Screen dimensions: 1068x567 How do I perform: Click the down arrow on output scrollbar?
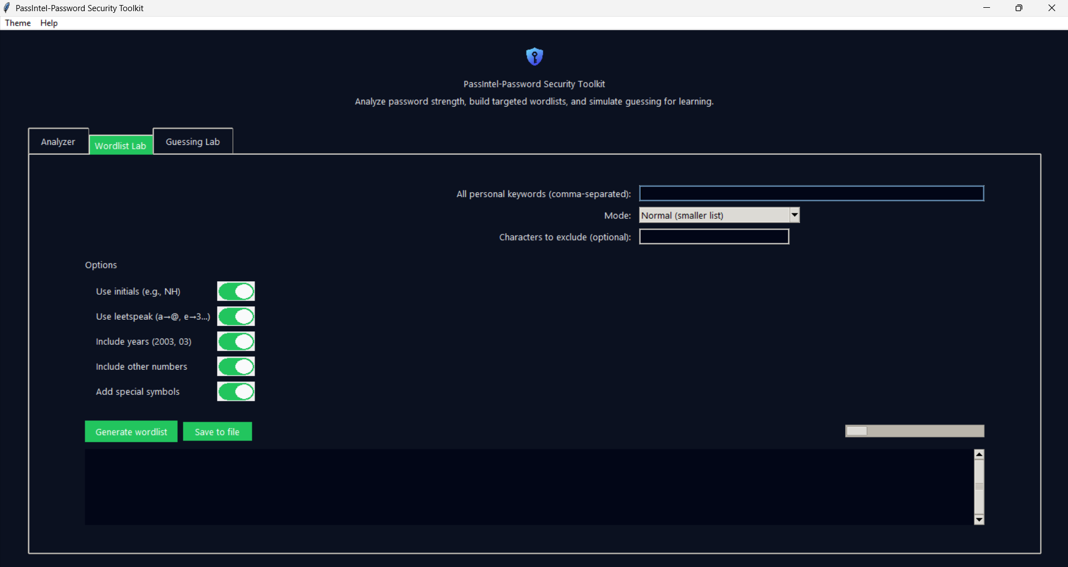(978, 520)
